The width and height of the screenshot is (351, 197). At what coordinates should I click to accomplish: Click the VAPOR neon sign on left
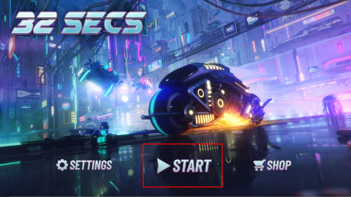tap(27, 106)
